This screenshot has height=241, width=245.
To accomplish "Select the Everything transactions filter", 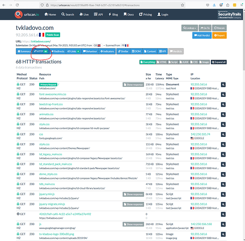I will pos(147,62).
